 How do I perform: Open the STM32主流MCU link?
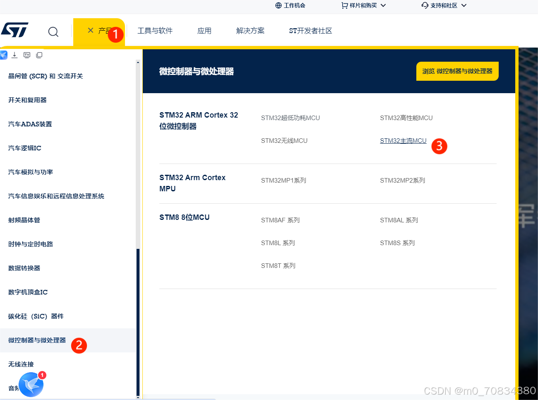[403, 140]
